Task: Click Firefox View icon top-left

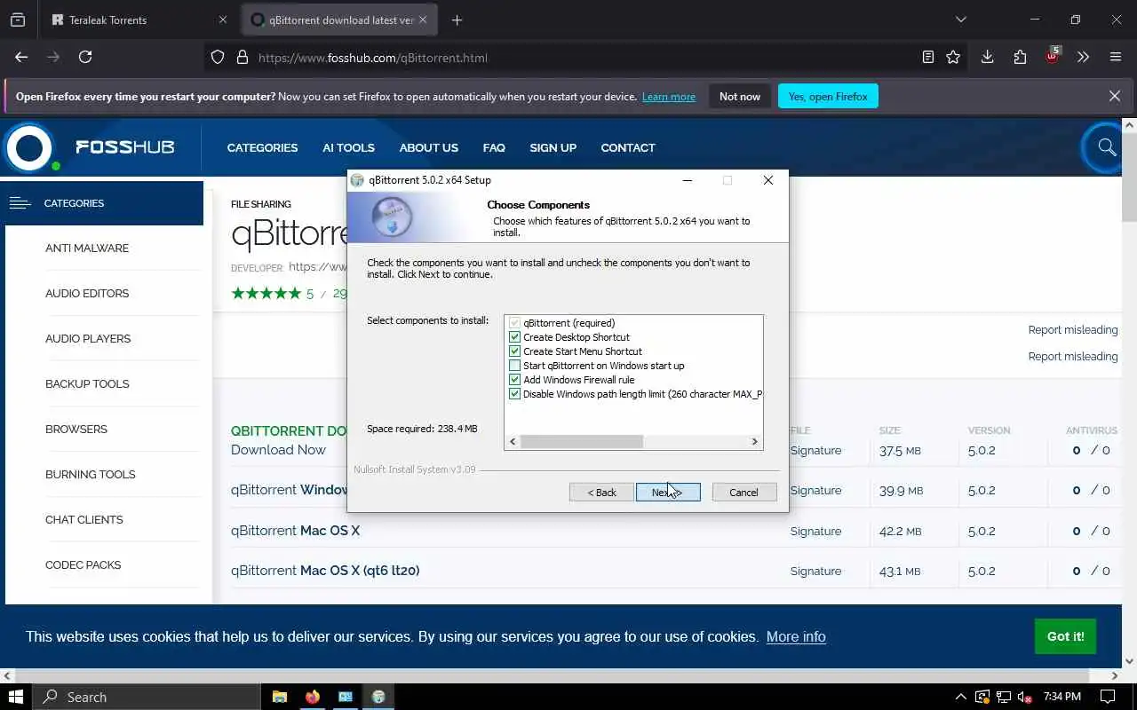Action: pyautogui.click(x=18, y=20)
